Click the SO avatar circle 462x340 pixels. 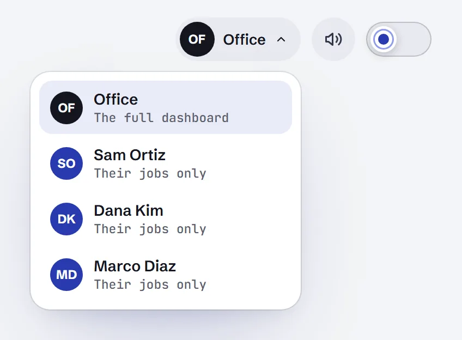click(66, 163)
